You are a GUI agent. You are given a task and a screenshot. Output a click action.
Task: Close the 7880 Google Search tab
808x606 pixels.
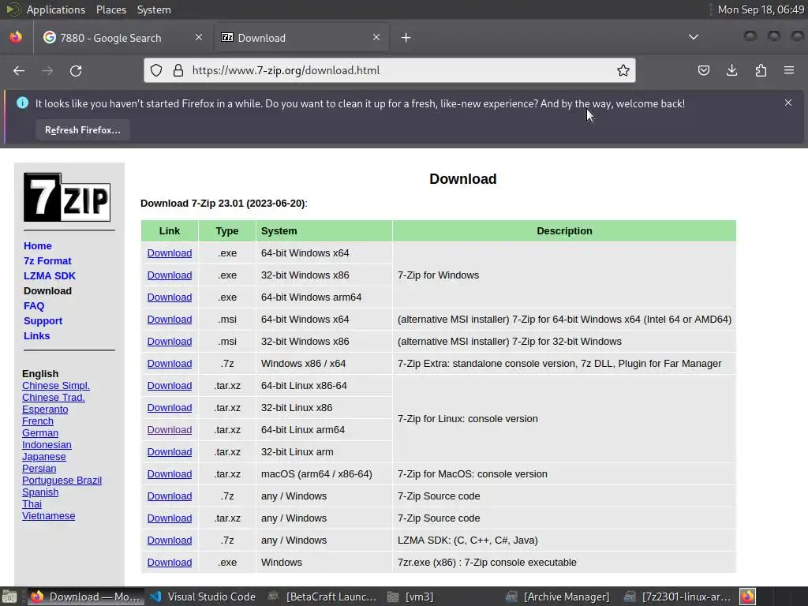pos(199,37)
